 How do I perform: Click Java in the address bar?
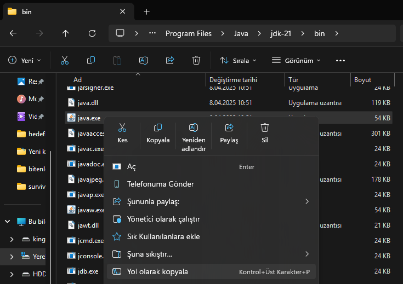point(241,33)
